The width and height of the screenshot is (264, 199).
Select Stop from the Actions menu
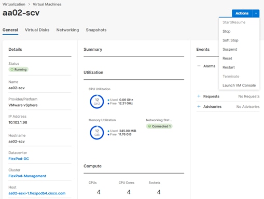(226, 31)
